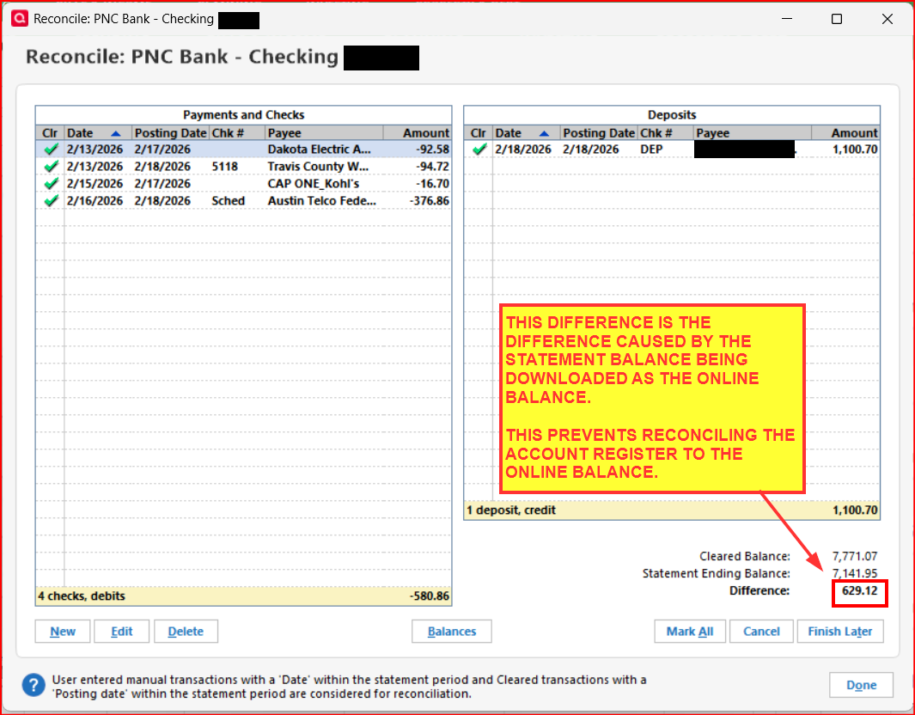Click the Edit button
The width and height of the screenshot is (915, 715).
[x=121, y=632]
